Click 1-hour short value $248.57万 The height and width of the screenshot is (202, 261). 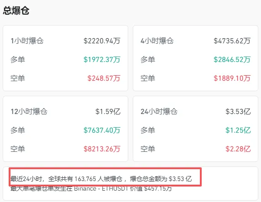coord(104,78)
